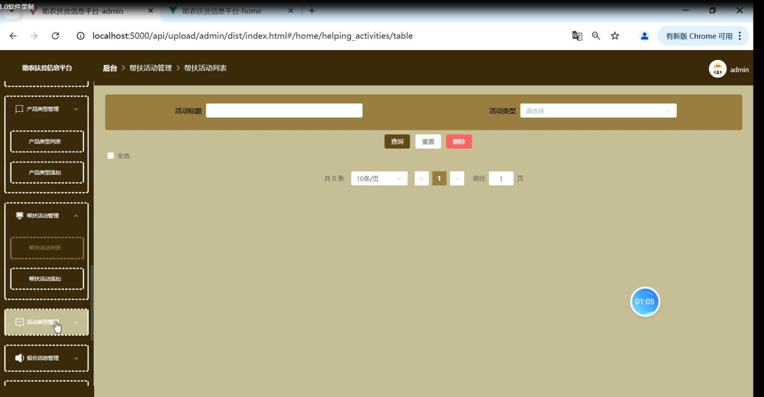Open the Chrome profile icon
The width and height of the screenshot is (764, 397).
tap(644, 36)
